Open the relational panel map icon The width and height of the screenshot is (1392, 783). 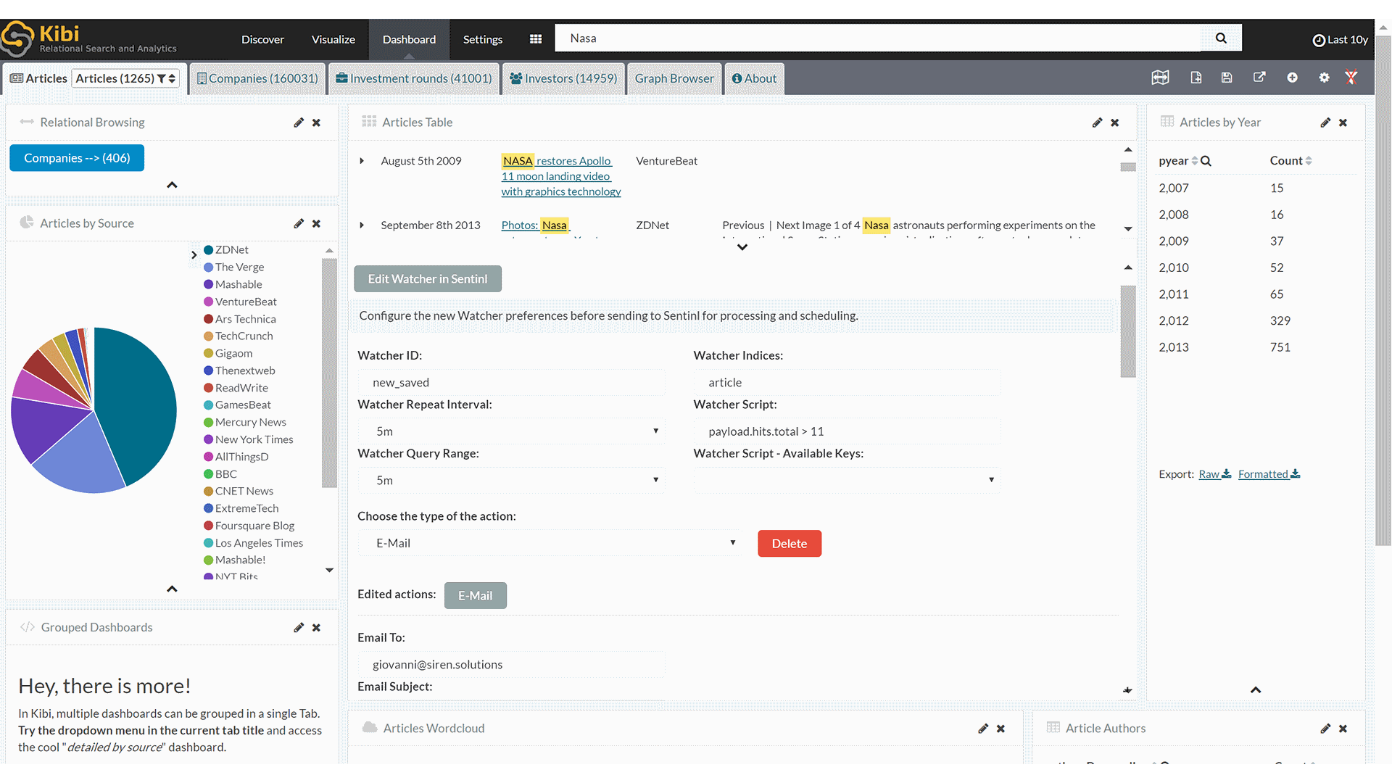1160,78
